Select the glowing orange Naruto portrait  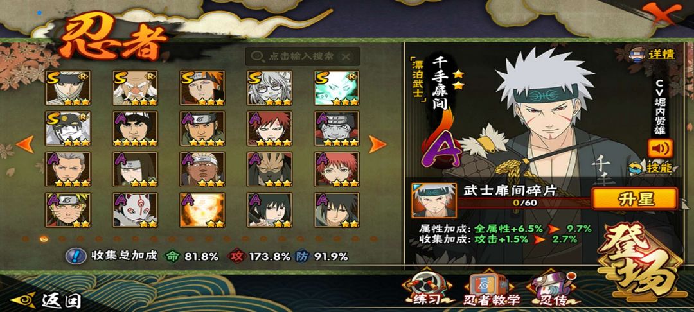(x=202, y=210)
